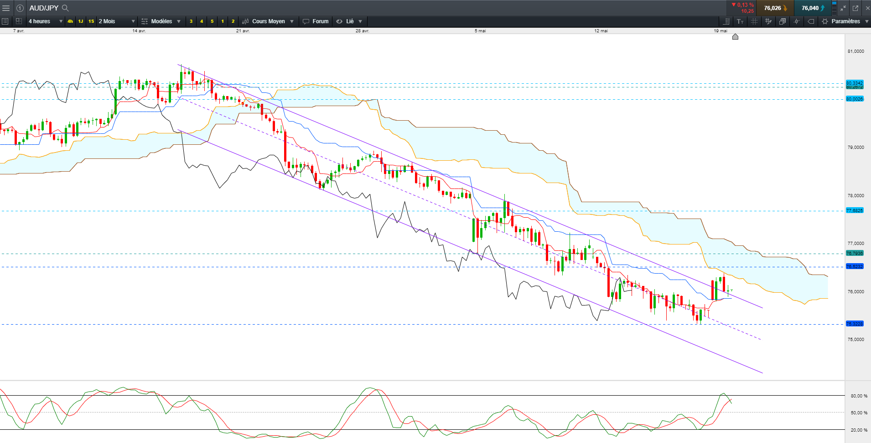Pop out chart into external window
The width and height of the screenshot is (871, 443).
(855, 8)
